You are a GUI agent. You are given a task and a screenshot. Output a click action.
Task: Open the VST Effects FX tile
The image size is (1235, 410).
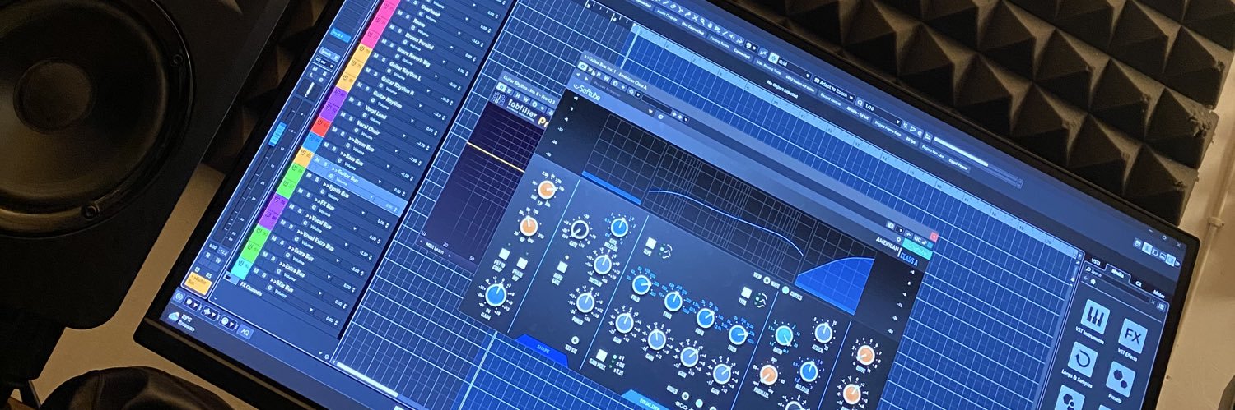[x=1133, y=335]
